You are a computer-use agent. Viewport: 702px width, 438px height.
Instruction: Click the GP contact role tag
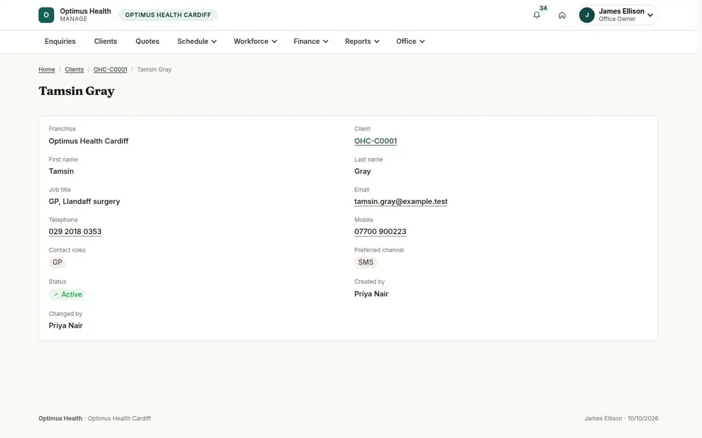point(57,263)
